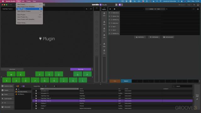The image size is (201, 113).
Task: Mute the Deck 1 track
Action: pos(109,27)
